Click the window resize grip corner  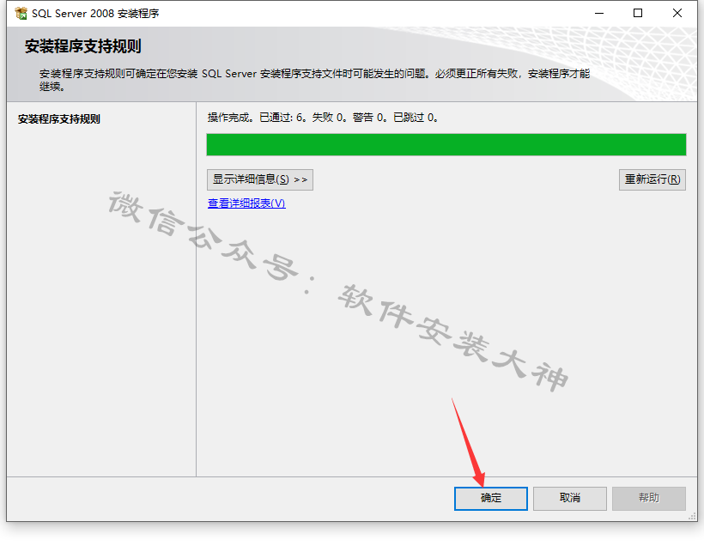tap(692, 517)
